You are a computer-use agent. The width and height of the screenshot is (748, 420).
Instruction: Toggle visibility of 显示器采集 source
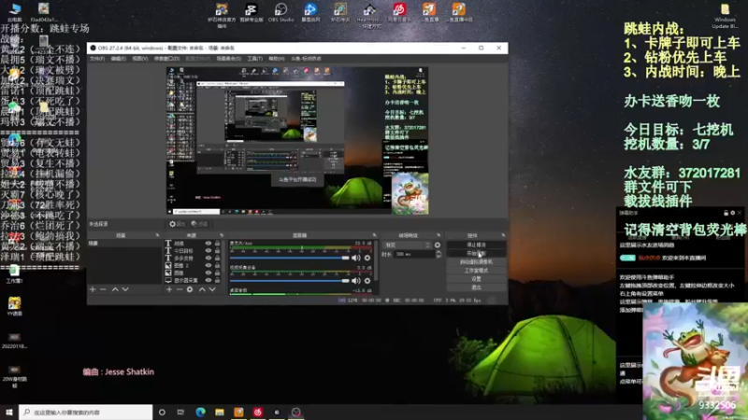coord(208,281)
